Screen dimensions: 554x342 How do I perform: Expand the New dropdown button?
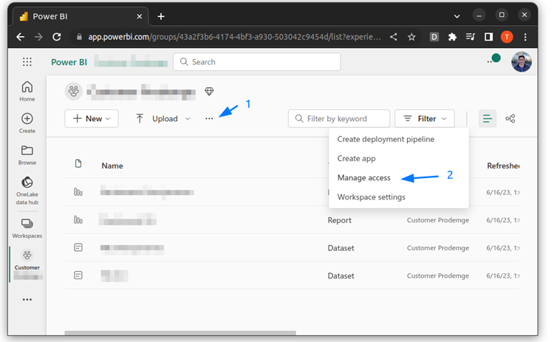point(92,119)
